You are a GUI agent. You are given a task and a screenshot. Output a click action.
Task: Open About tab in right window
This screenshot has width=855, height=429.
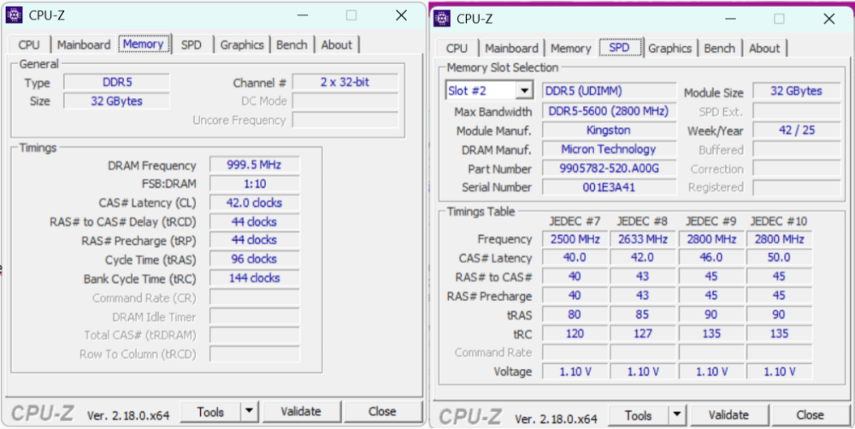pyautogui.click(x=764, y=48)
